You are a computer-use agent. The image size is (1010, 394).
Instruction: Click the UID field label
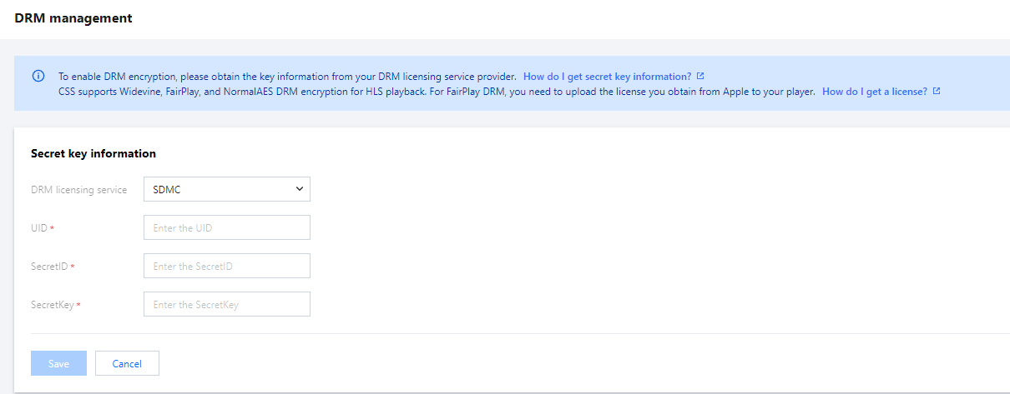coord(39,228)
